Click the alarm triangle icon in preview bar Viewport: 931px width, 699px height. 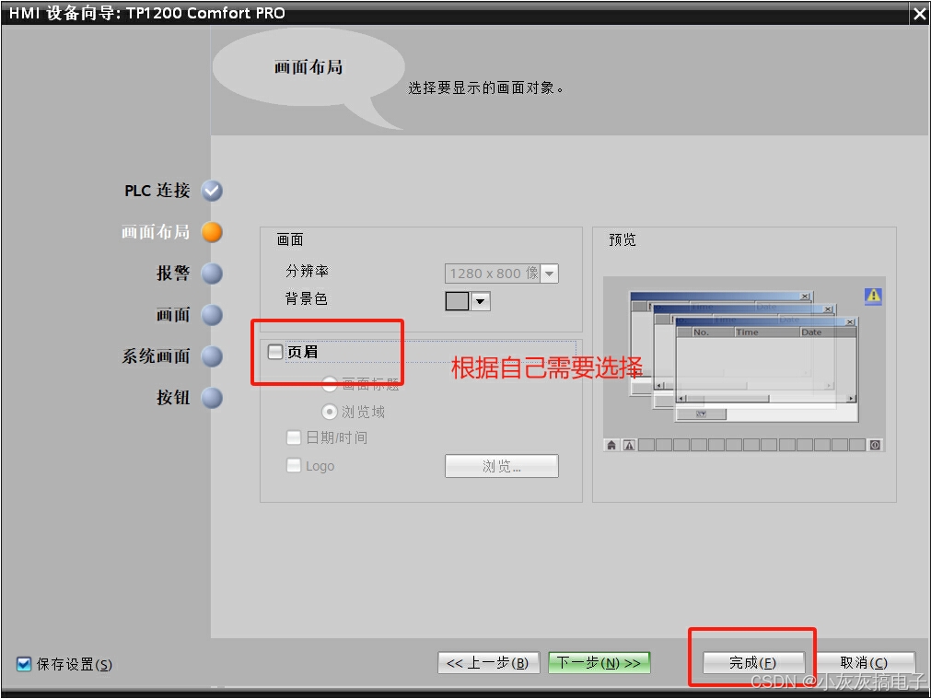coord(629,445)
